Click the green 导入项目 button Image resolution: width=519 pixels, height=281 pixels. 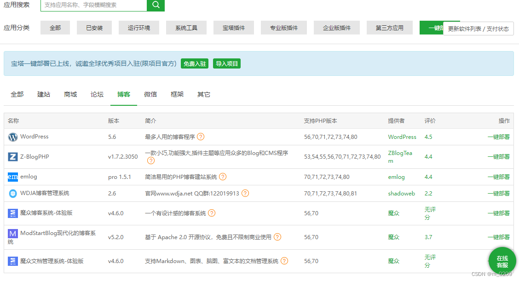click(227, 63)
